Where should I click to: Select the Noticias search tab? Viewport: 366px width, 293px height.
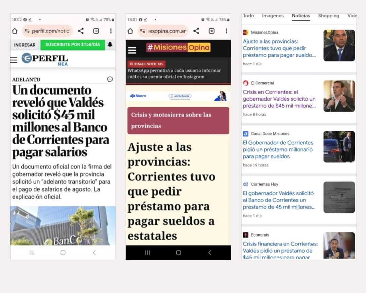click(x=301, y=16)
